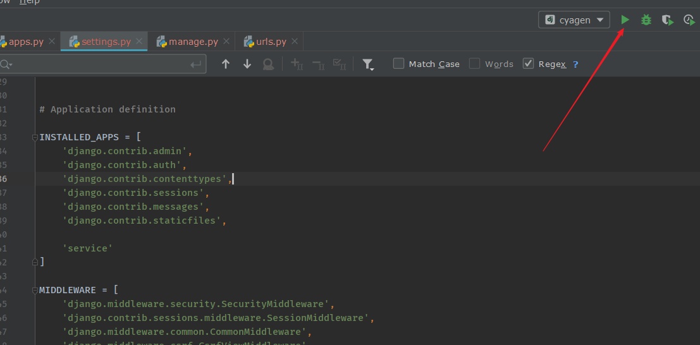Open the cyagen run configuration dropdown
The height and width of the screenshot is (345, 700).
click(574, 20)
